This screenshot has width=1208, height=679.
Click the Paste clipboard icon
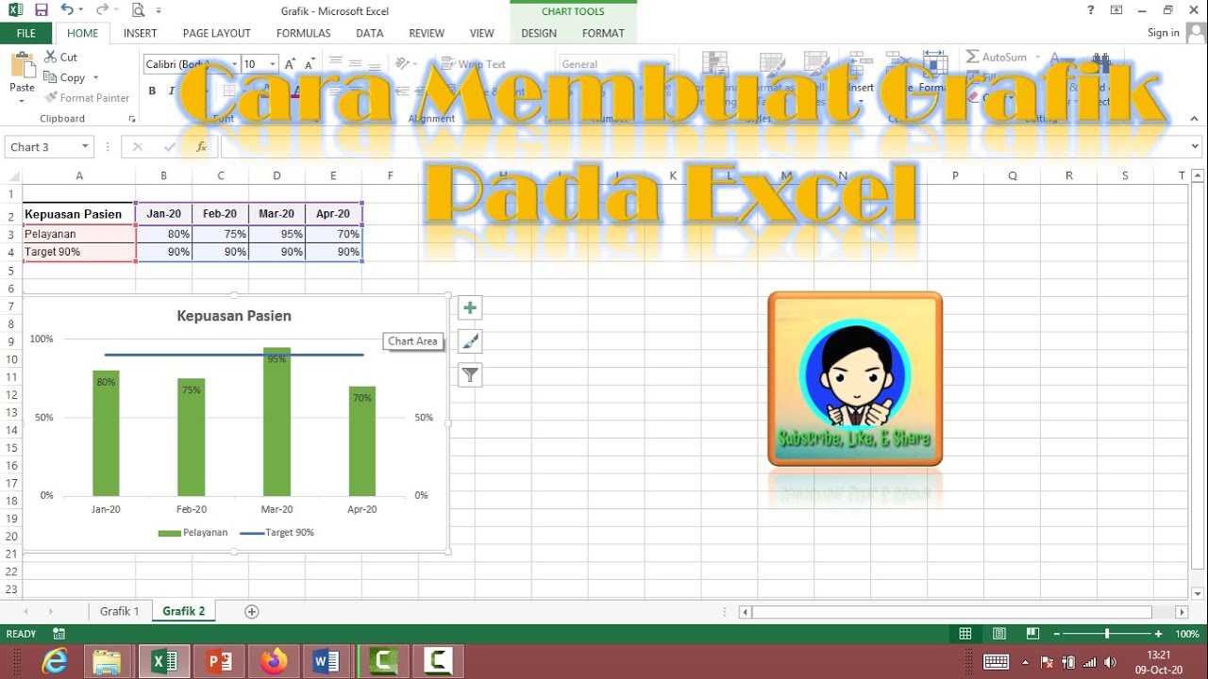point(22,66)
